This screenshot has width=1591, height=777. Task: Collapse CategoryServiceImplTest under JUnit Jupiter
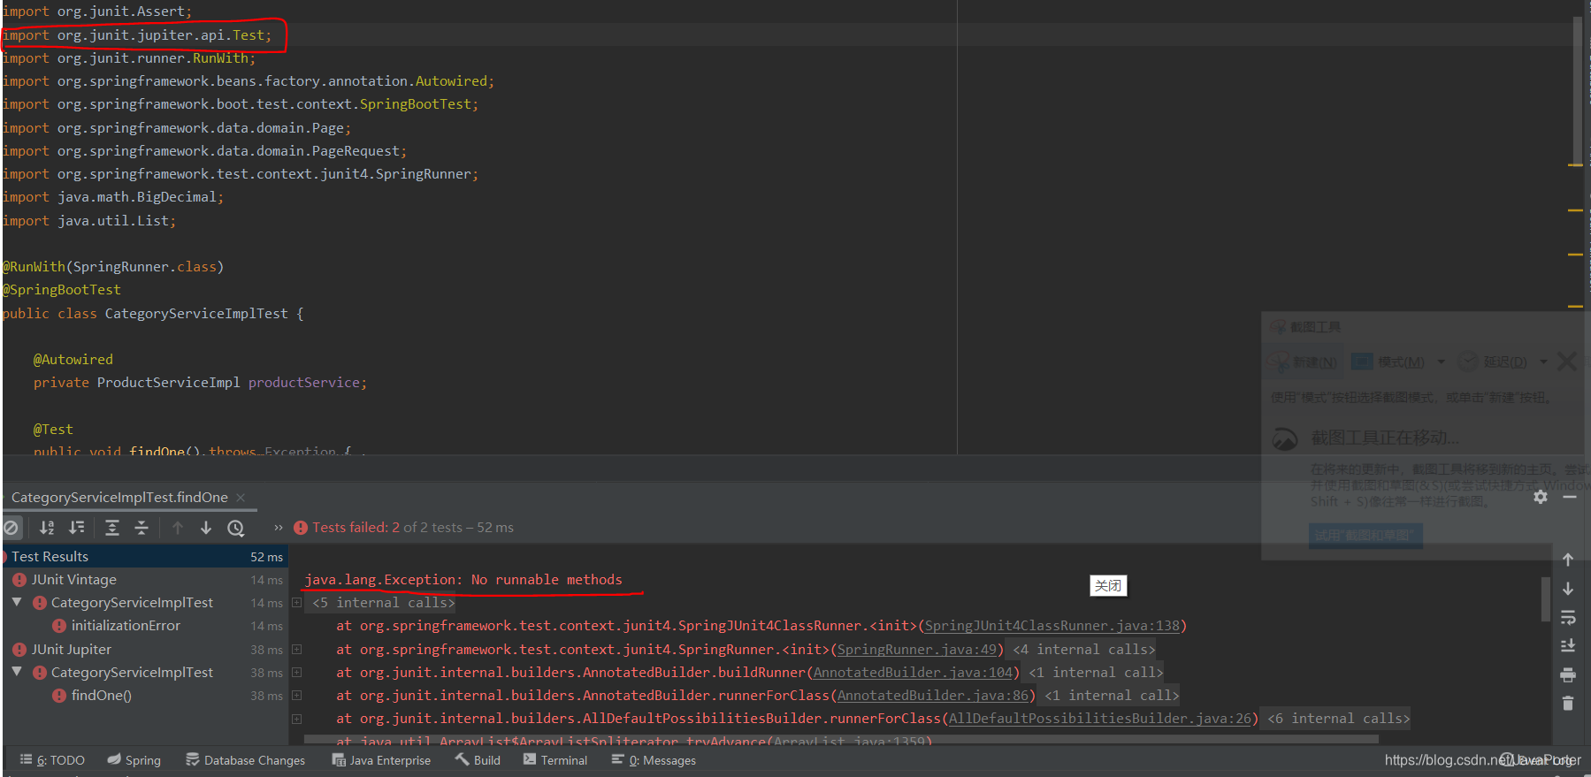[17, 672]
